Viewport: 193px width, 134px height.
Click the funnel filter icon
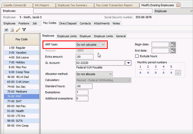tap(24, 30)
